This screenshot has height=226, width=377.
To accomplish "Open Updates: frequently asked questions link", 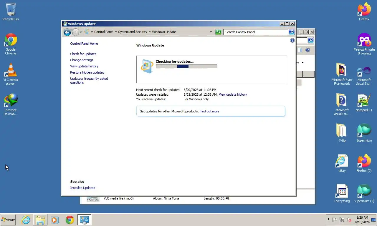I will point(89,81).
